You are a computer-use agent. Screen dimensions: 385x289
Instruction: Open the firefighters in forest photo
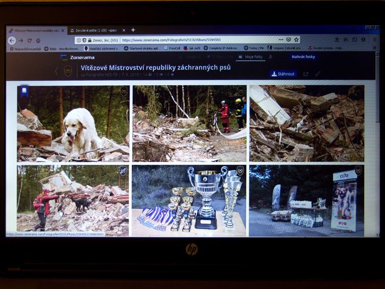189,123
